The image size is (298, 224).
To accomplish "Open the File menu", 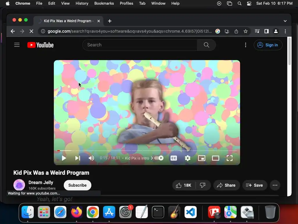I will click(x=39, y=3).
